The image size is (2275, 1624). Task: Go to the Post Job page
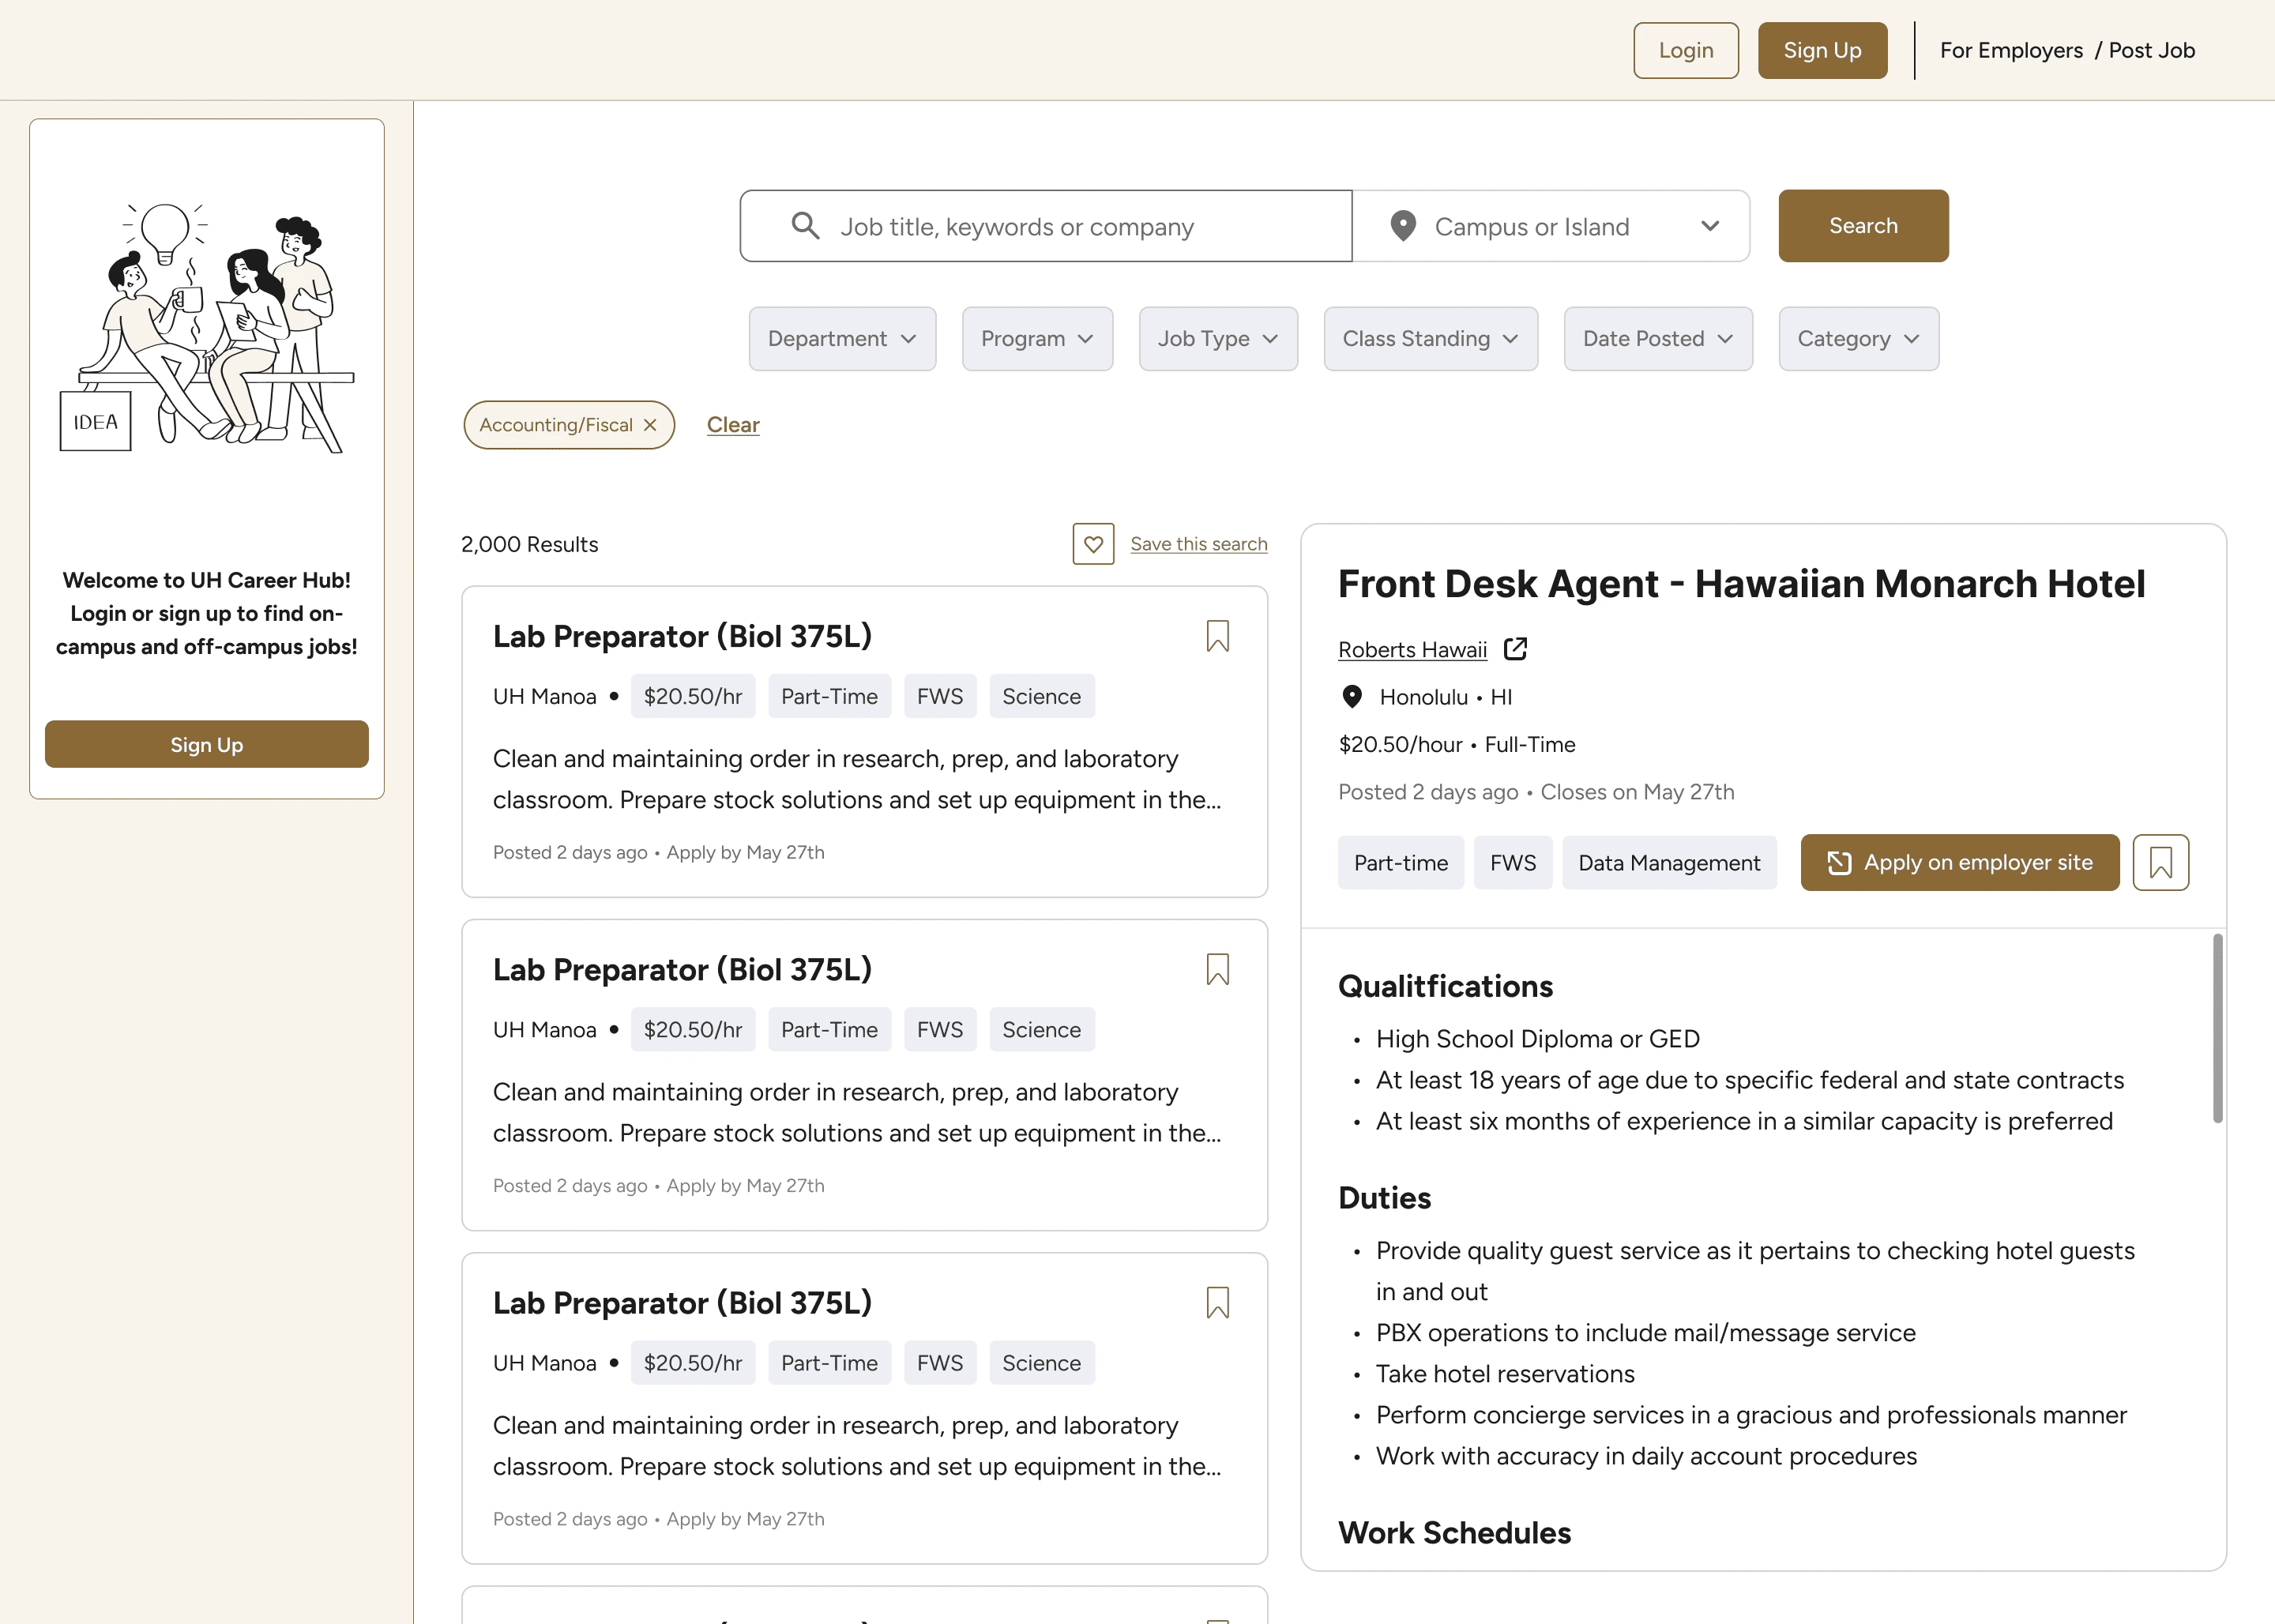(x=2151, y=50)
